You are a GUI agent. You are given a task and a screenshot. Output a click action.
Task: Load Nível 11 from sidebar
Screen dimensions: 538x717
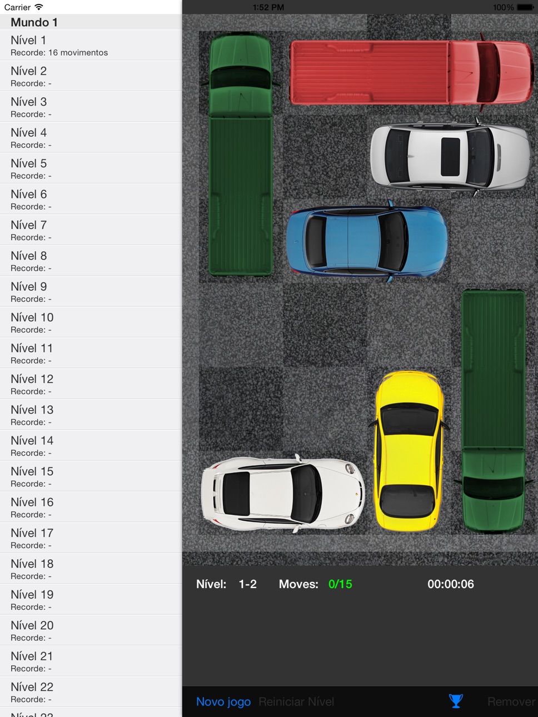click(x=91, y=353)
